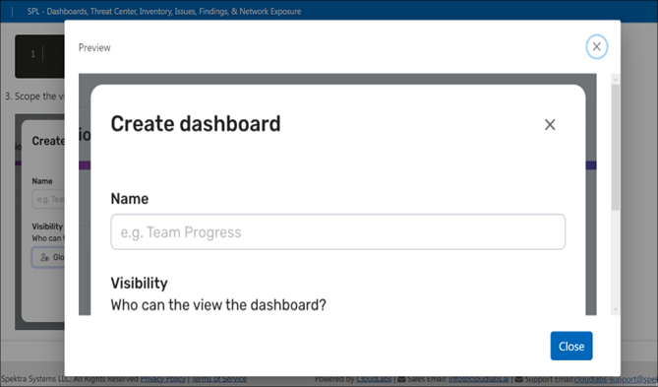This screenshot has width=658, height=387.
Task: Click the preview scrollbar's down arrow
Action: [615, 309]
